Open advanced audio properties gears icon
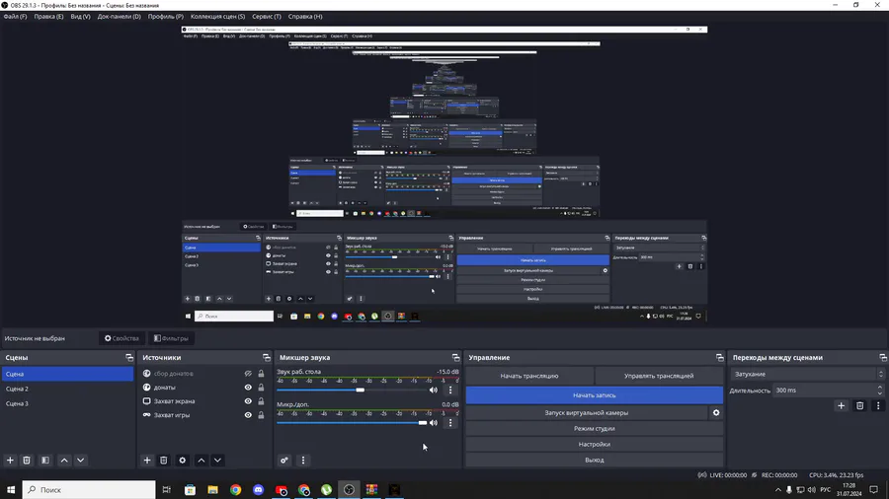889x499 pixels. [284, 461]
